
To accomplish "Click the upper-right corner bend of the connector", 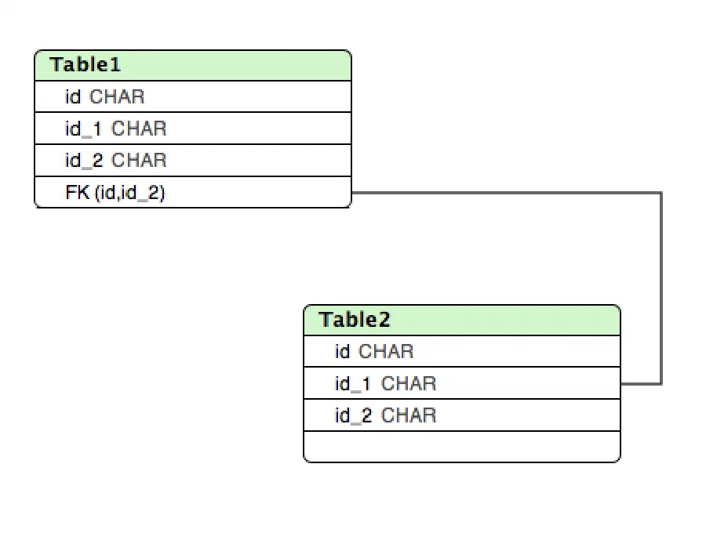I will pos(661,193).
